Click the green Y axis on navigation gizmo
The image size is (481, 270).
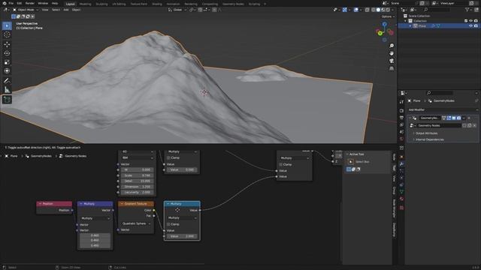pyautogui.click(x=380, y=33)
